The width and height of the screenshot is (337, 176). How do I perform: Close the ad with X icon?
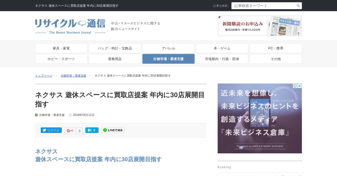coord(300,86)
